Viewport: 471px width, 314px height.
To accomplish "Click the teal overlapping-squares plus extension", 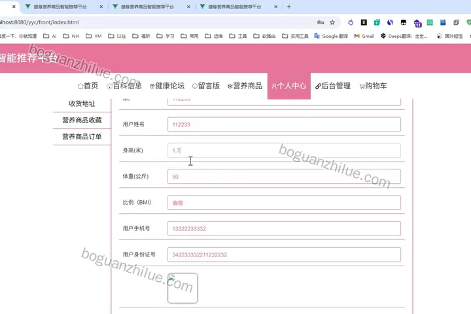I will pos(377,22).
